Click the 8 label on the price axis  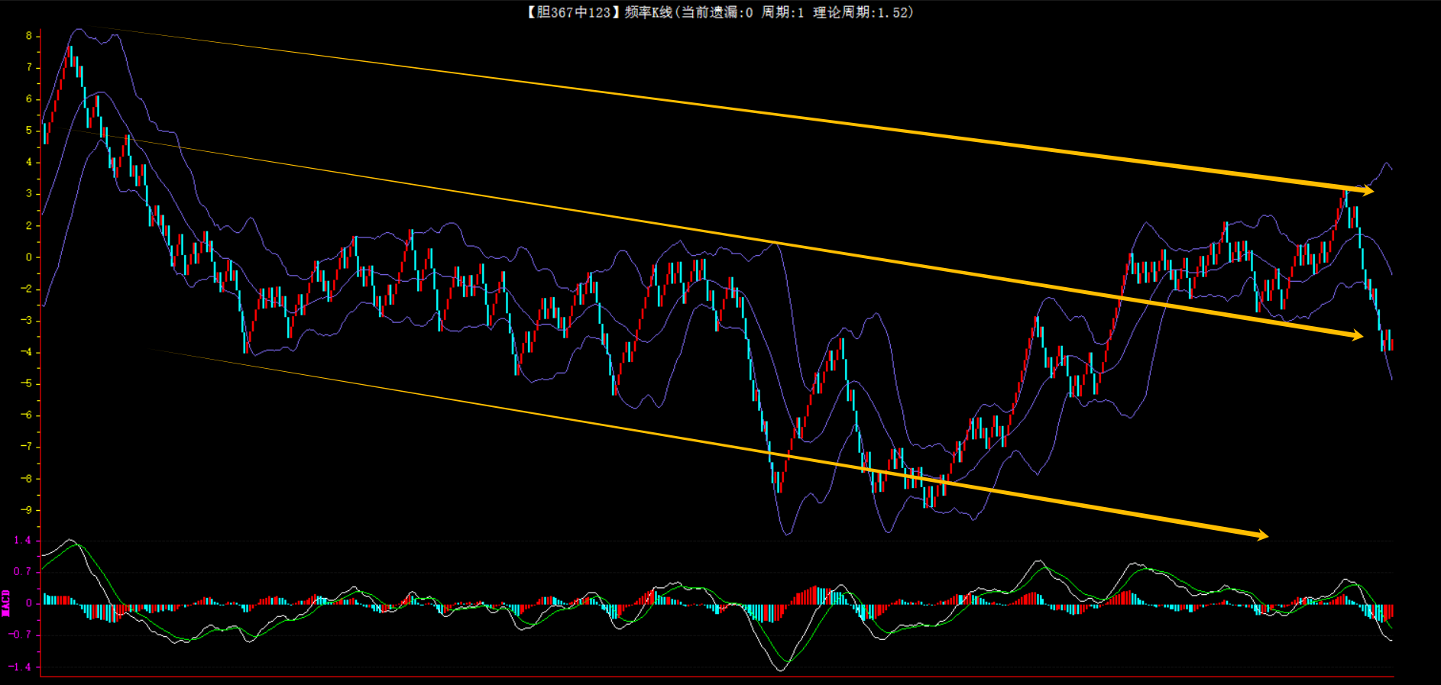pos(29,36)
